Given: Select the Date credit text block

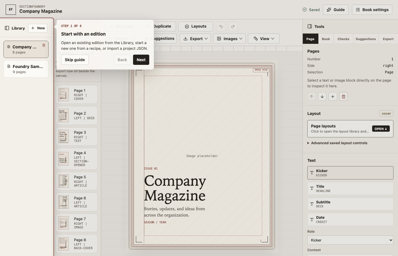Looking at the screenshot, I should [350, 220].
